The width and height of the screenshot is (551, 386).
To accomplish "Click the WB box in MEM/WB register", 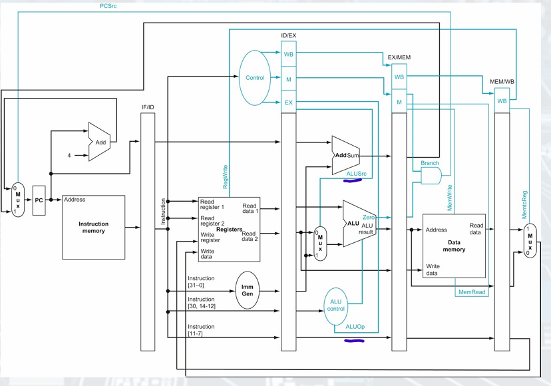I will (x=502, y=101).
